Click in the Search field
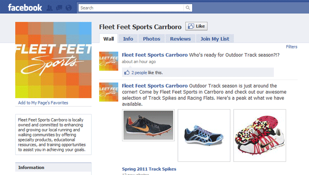The image size is (309, 175). (x=131, y=8)
